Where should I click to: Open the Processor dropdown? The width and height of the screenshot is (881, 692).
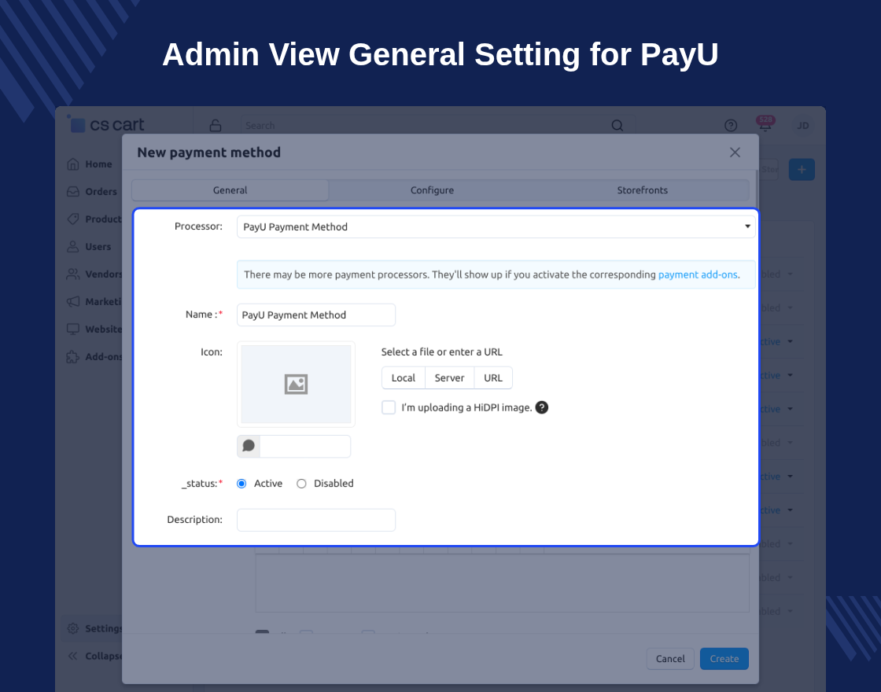point(496,227)
